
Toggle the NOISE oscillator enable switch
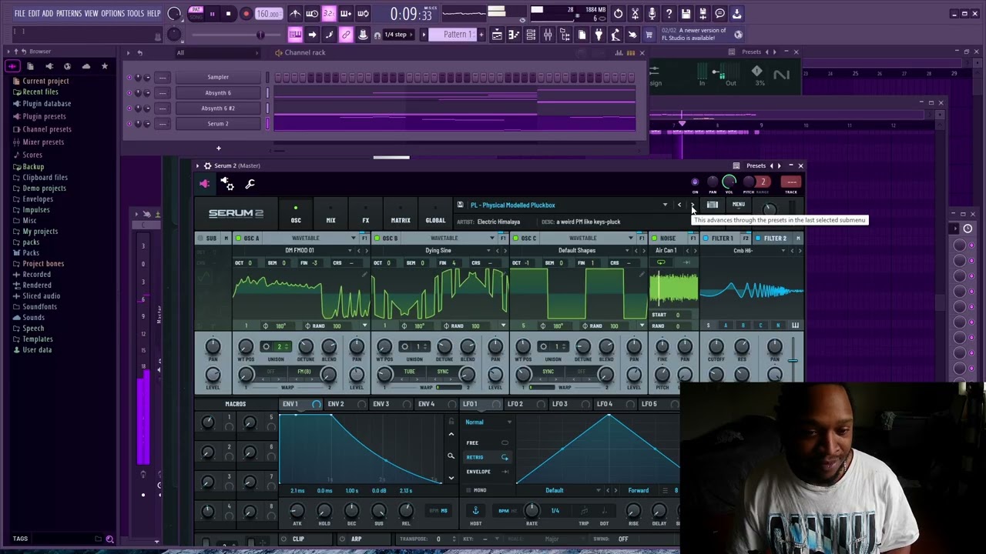653,239
